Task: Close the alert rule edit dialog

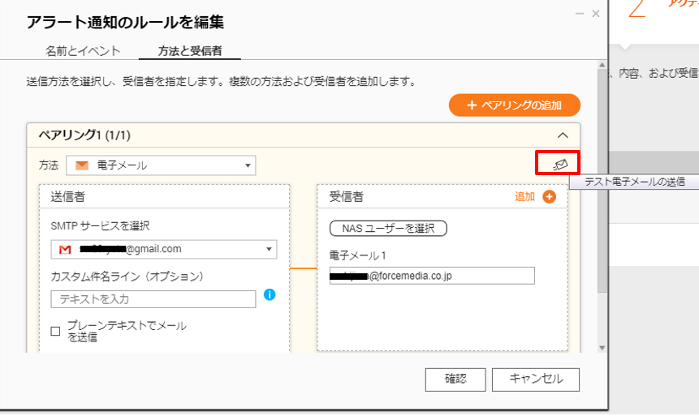Action: 596,15
